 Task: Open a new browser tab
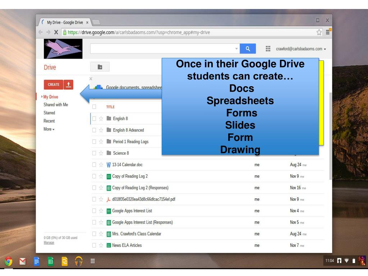pyautogui.click(x=96, y=22)
